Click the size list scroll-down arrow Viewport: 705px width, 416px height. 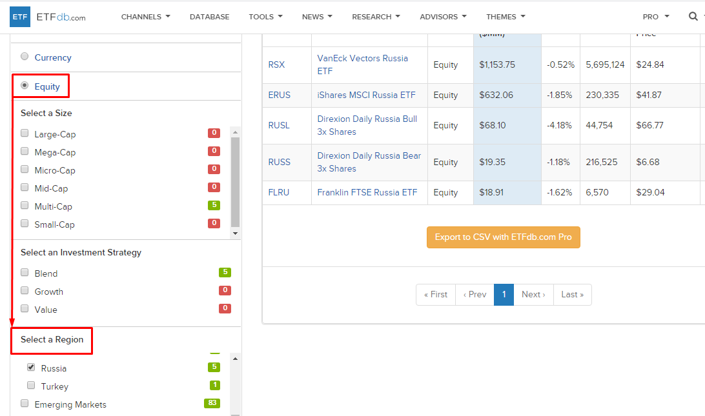235,233
